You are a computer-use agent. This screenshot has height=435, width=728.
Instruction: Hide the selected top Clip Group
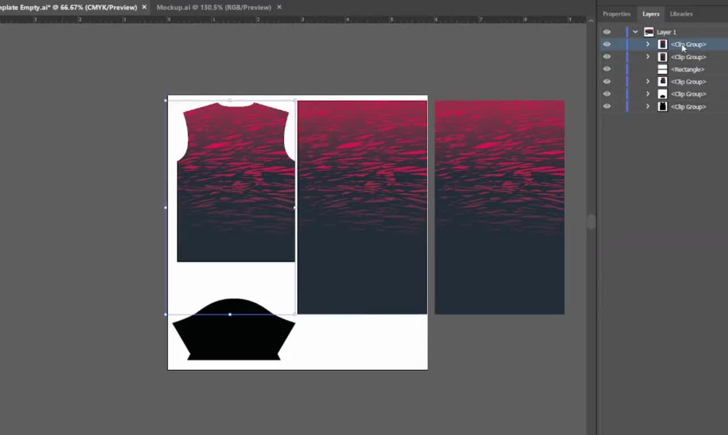pyautogui.click(x=607, y=44)
